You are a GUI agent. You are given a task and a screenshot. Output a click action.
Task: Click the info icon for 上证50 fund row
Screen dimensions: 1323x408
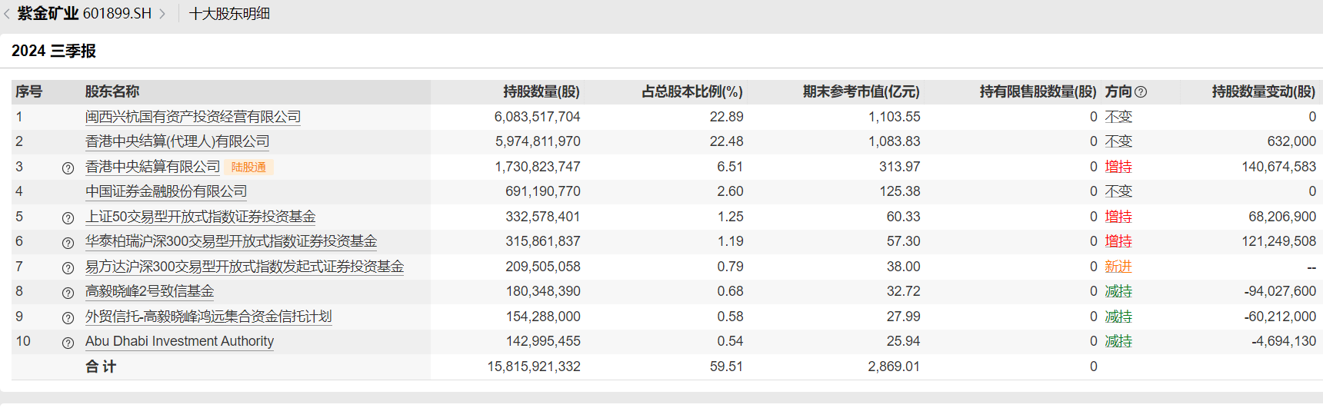click(x=68, y=217)
